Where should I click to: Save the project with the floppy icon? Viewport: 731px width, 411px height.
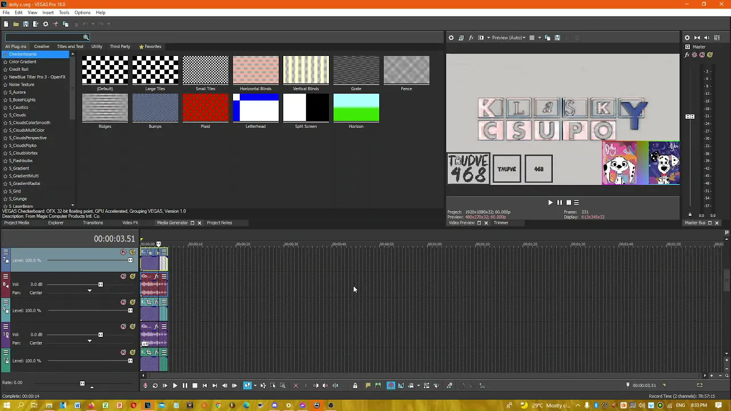[26, 24]
